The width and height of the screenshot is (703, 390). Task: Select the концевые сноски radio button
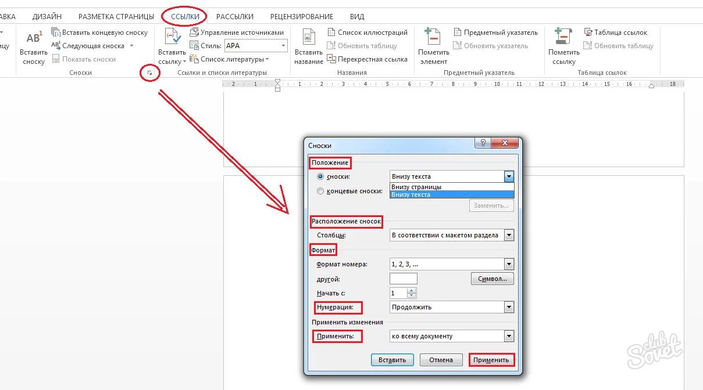pyautogui.click(x=320, y=191)
